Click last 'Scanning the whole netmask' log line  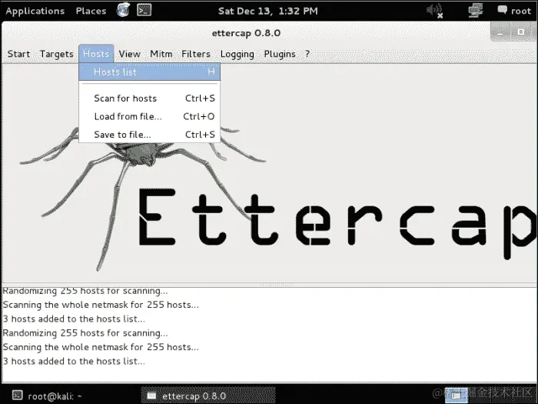(101, 347)
